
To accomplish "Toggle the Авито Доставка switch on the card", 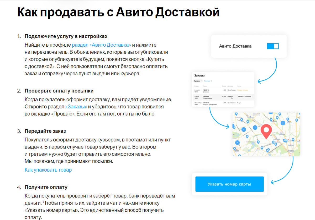I will (273, 46).
